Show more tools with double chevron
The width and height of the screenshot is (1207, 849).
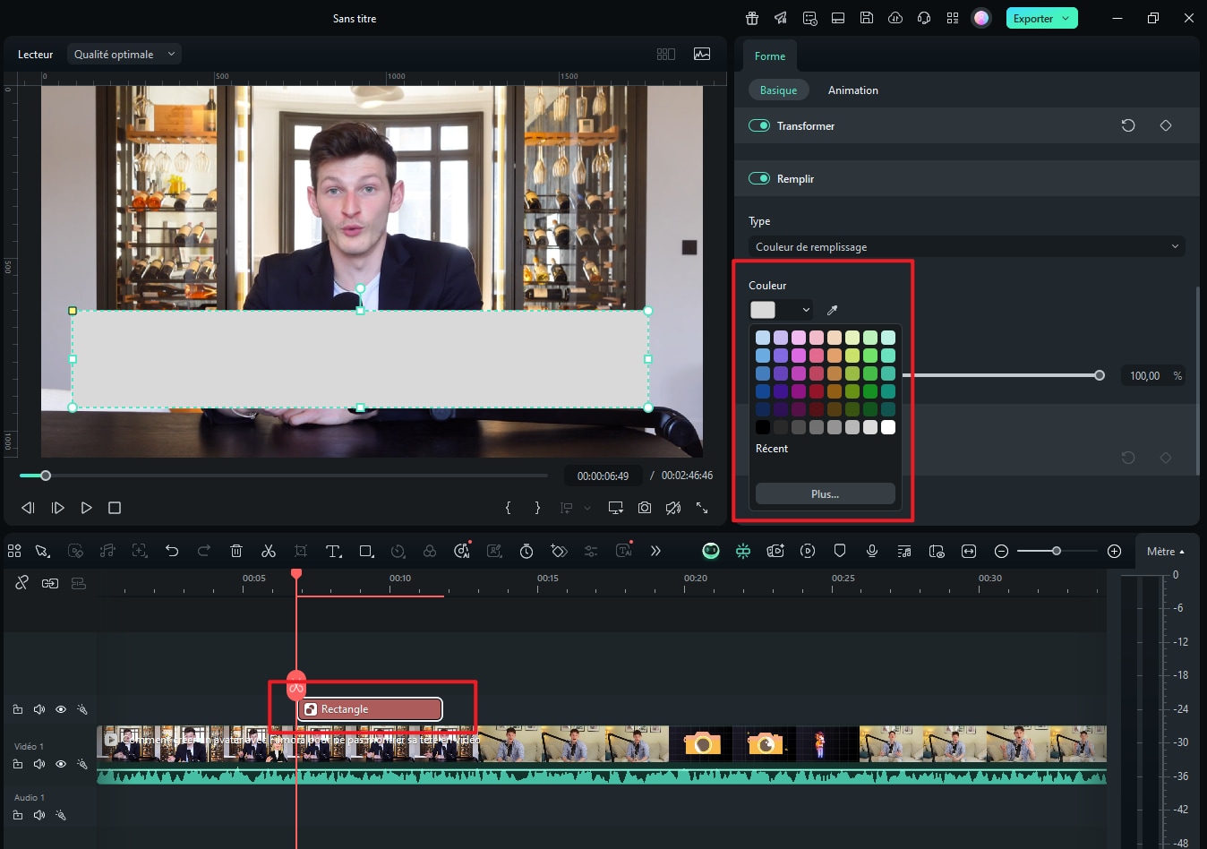click(x=655, y=551)
